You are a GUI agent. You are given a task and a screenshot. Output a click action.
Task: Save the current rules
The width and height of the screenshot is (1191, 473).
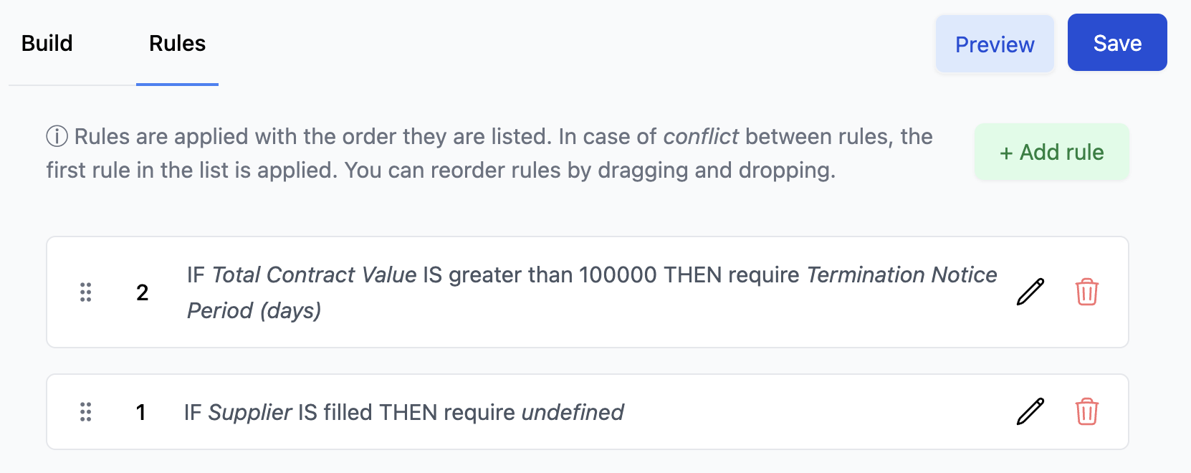click(x=1117, y=42)
